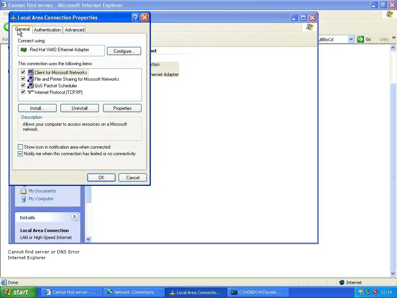Screen dimensions: 397x298
Task: Switch to the Authentication tab
Action: [x=47, y=30]
